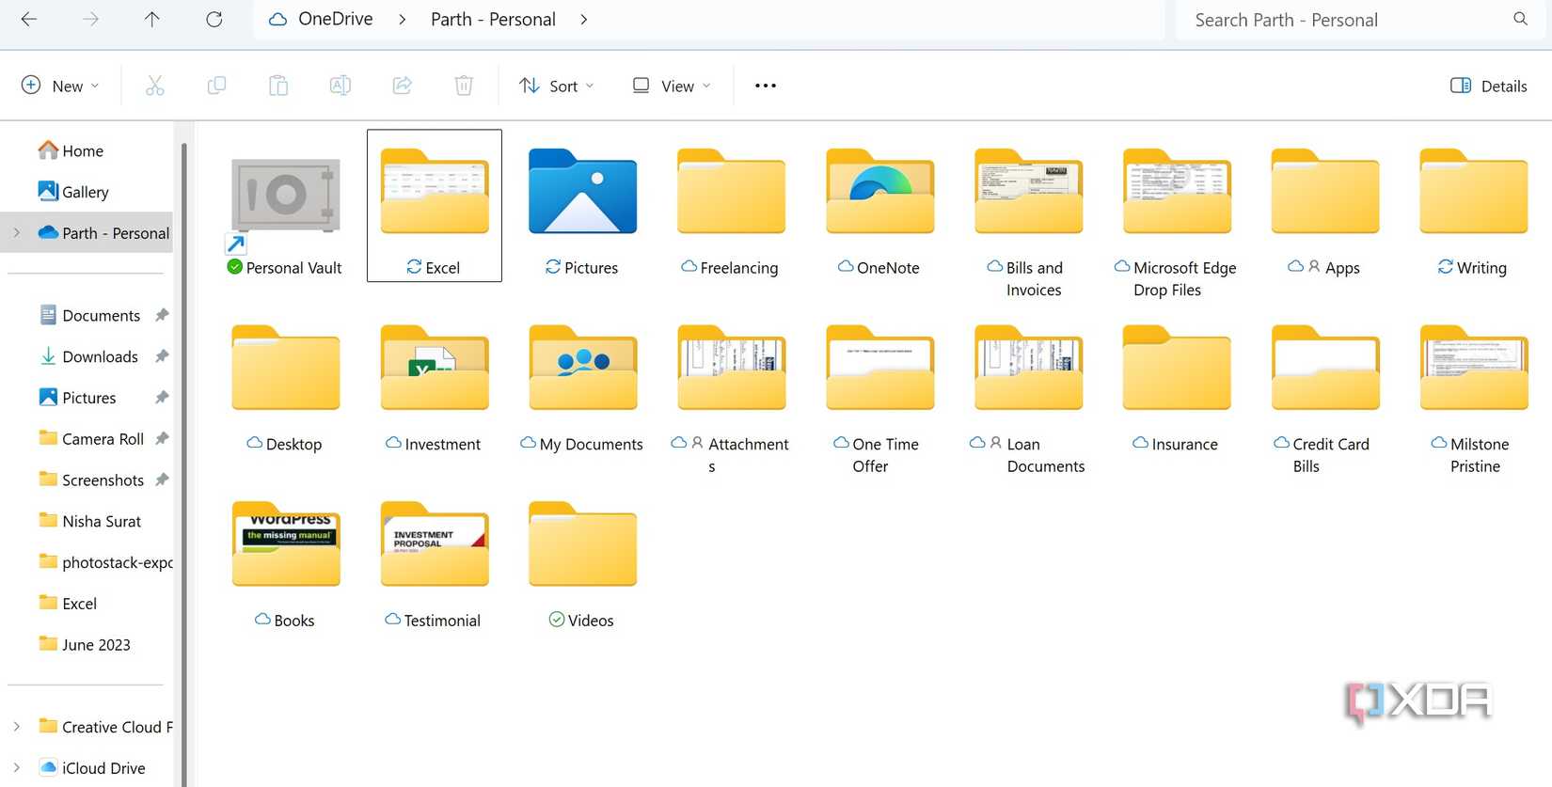Screen dimensions: 1552x787
Task: Expand the Creative Cloud Files tree node
Action: (17, 727)
